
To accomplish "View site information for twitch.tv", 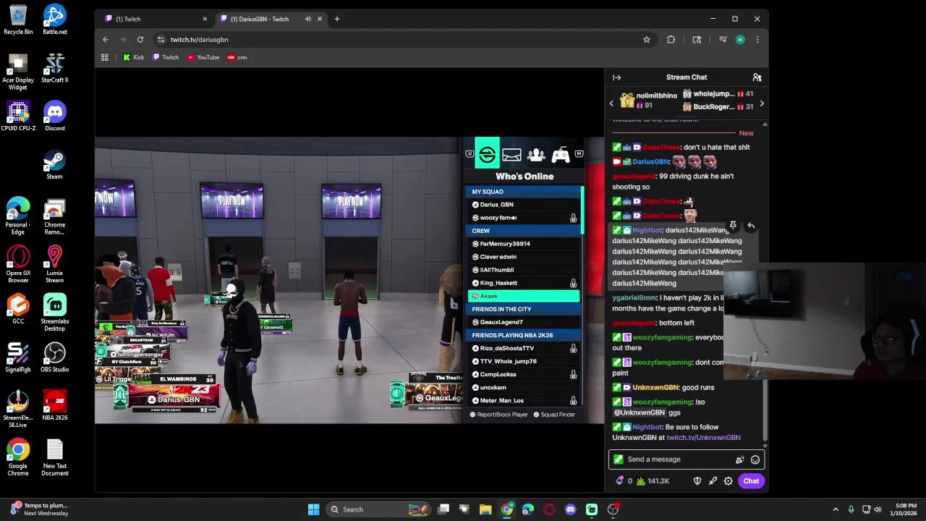I will point(161,40).
